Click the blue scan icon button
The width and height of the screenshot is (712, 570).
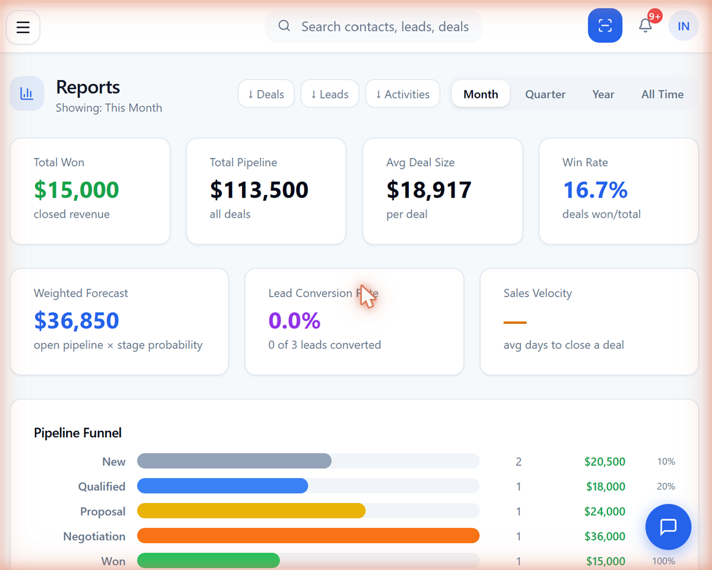coord(605,26)
